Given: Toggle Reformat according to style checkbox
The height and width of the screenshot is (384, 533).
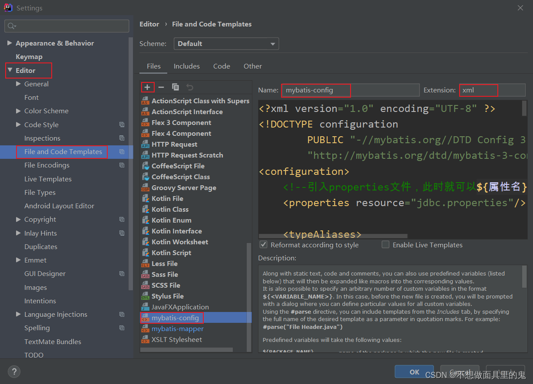Looking at the screenshot, I should coord(263,245).
